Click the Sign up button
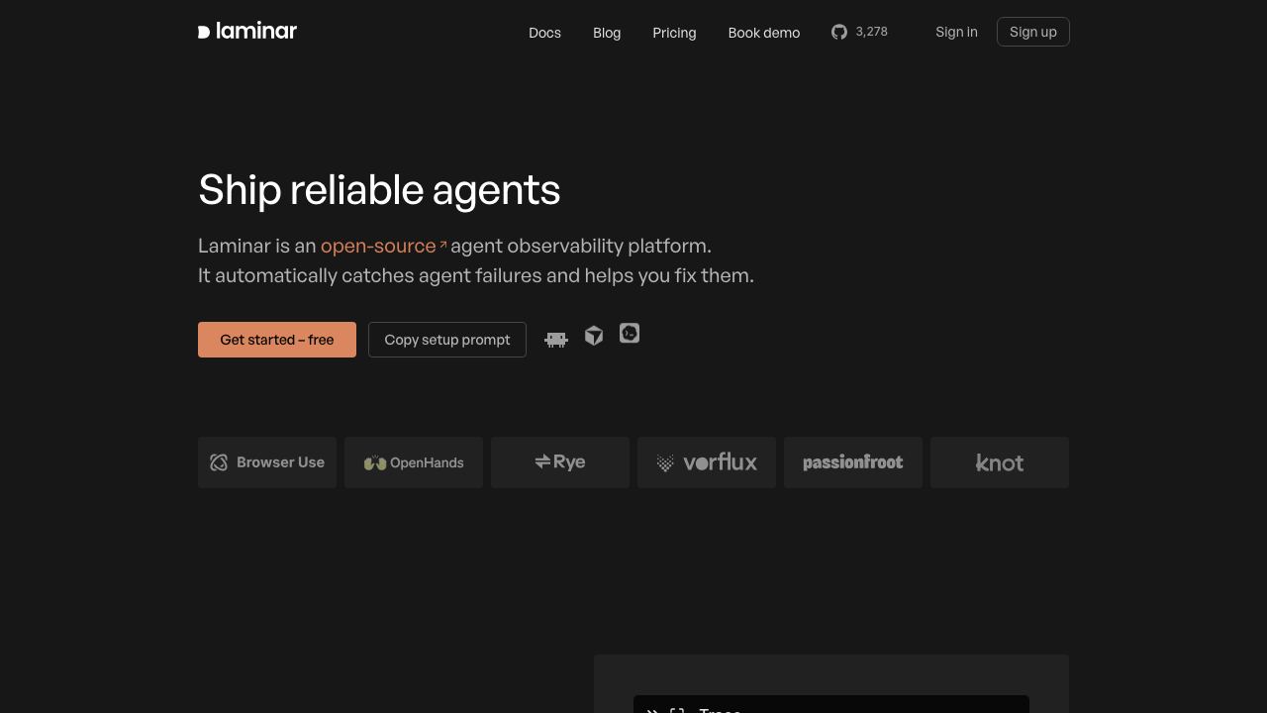 tap(1033, 32)
